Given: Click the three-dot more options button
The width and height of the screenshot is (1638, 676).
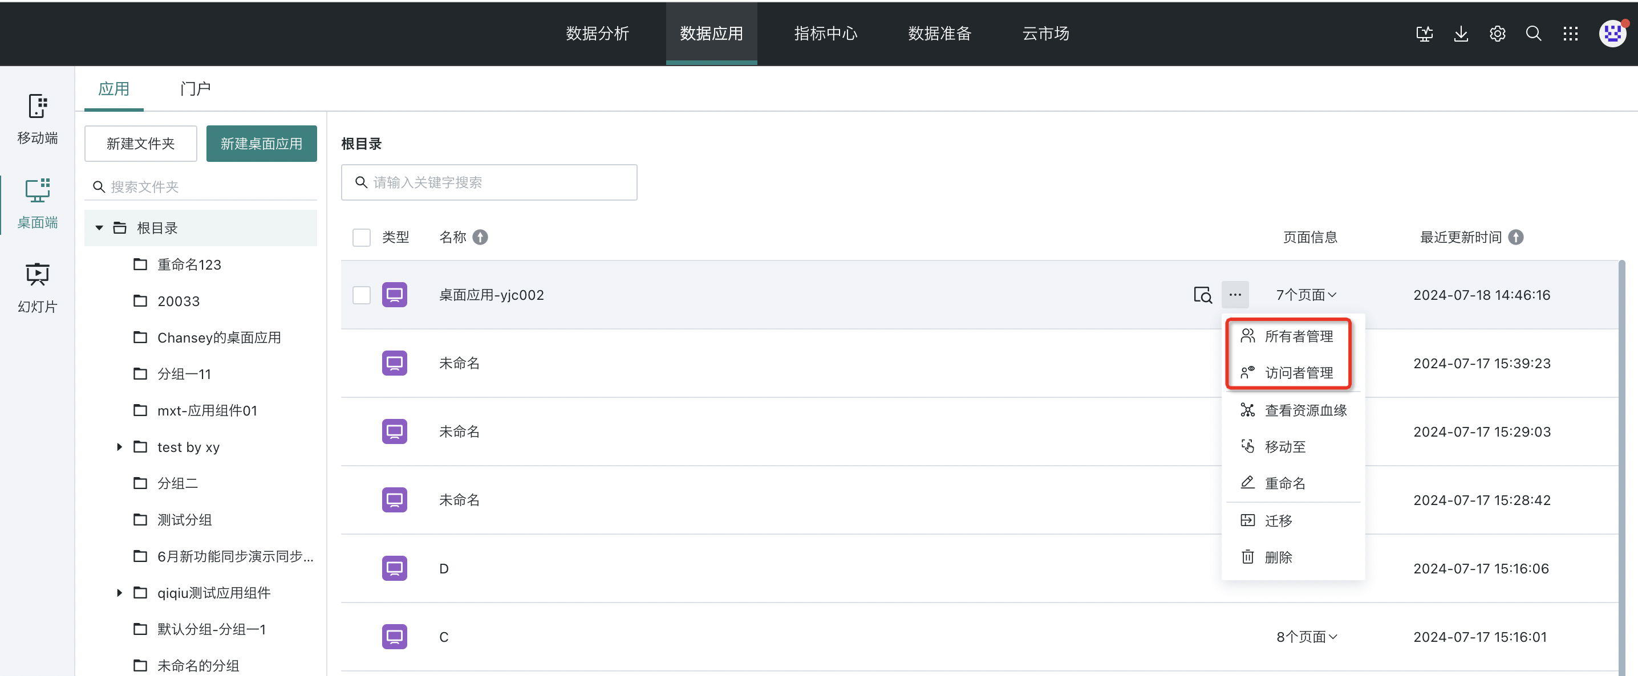Looking at the screenshot, I should [1235, 295].
